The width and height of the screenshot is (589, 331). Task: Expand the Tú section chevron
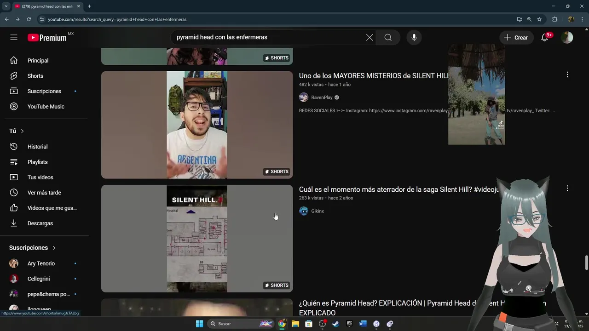pyautogui.click(x=22, y=131)
